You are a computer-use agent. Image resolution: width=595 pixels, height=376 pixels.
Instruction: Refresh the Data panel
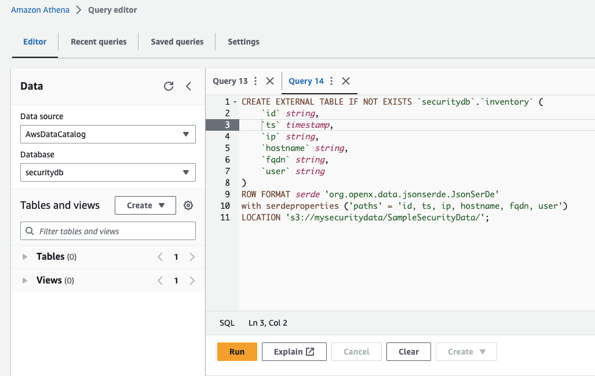(x=169, y=86)
